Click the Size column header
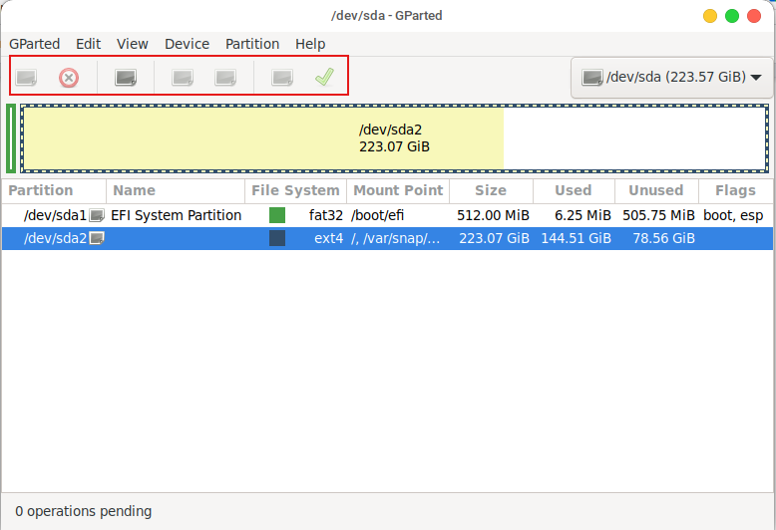This screenshot has height=530, width=776. point(491,191)
